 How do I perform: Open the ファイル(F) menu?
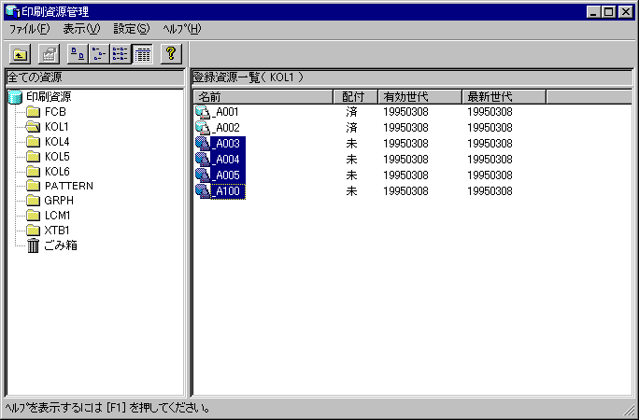coord(29,29)
